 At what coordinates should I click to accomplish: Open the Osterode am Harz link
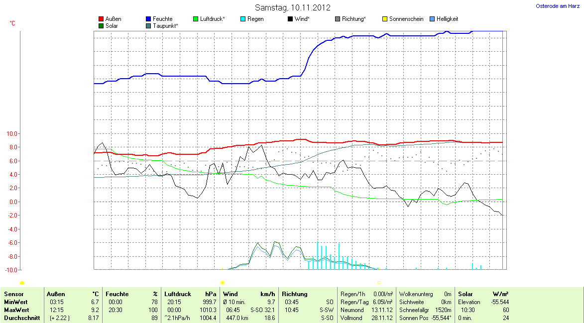[x=558, y=6]
